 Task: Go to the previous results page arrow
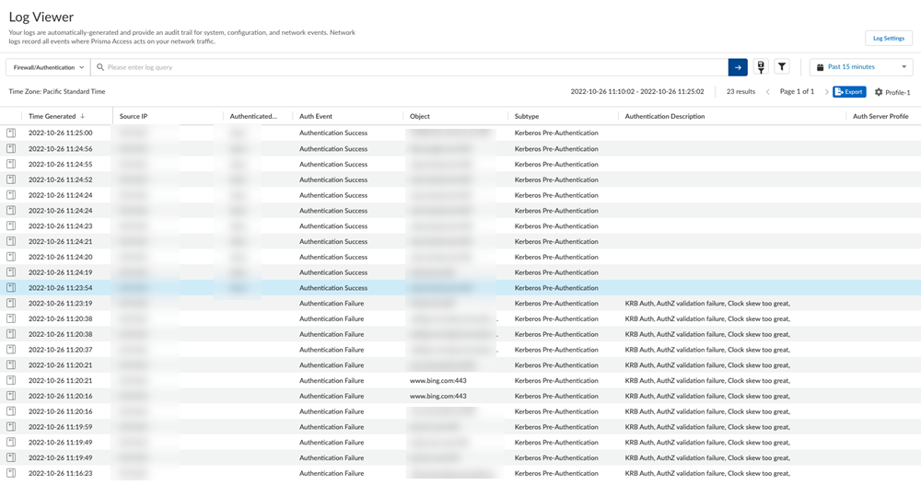click(768, 92)
